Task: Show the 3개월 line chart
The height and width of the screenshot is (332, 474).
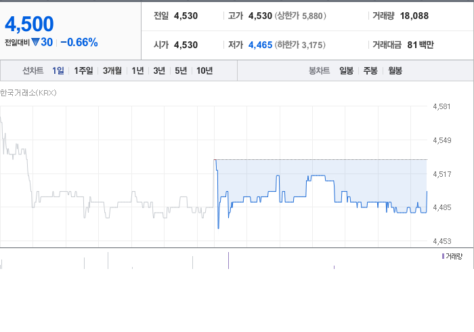Action: (x=112, y=70)
